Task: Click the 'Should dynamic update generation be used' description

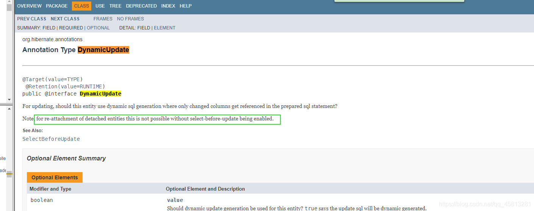Action: (297, 208)
